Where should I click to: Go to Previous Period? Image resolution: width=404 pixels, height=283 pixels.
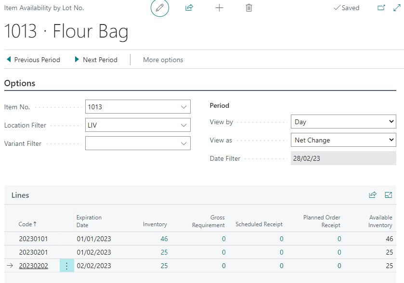[34, 60]
